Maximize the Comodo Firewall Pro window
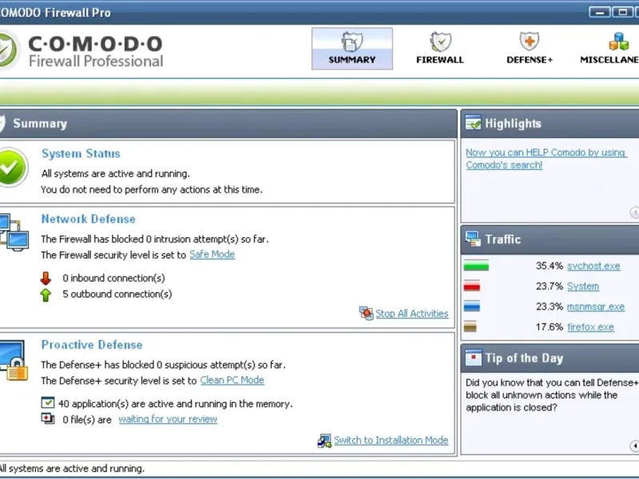Viewport: 639px width, 479px height. [622, 12]
